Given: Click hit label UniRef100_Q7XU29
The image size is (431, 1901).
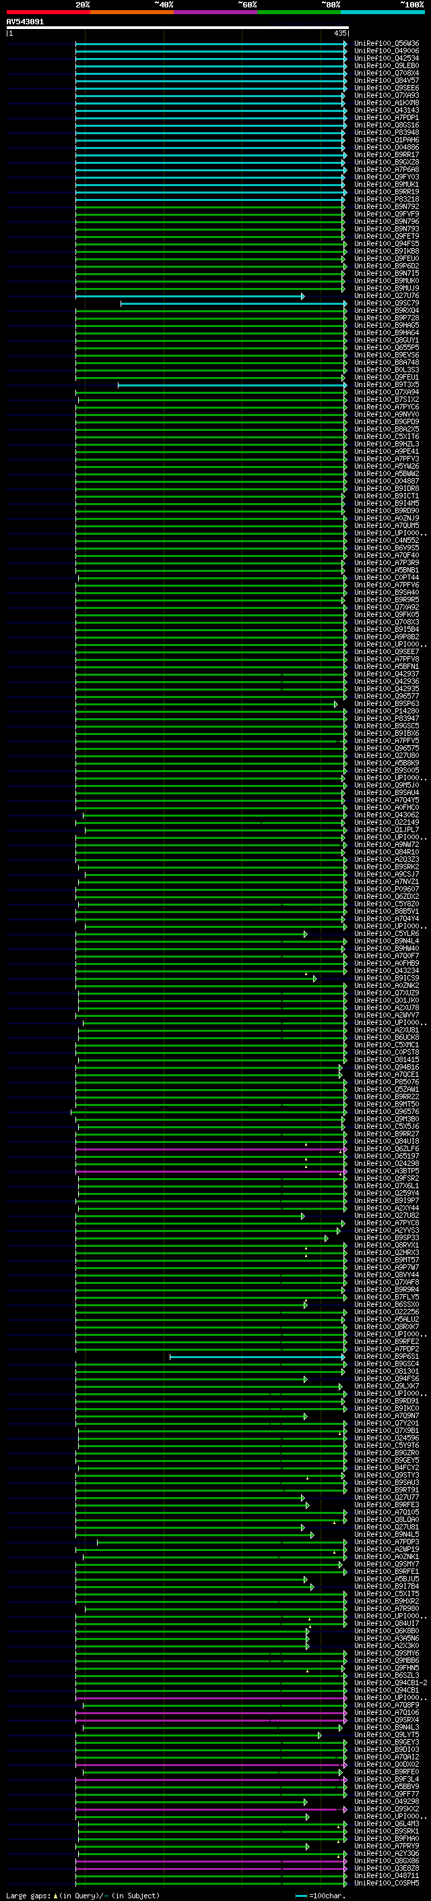Looking at the screenshot, I should [387, 993].
